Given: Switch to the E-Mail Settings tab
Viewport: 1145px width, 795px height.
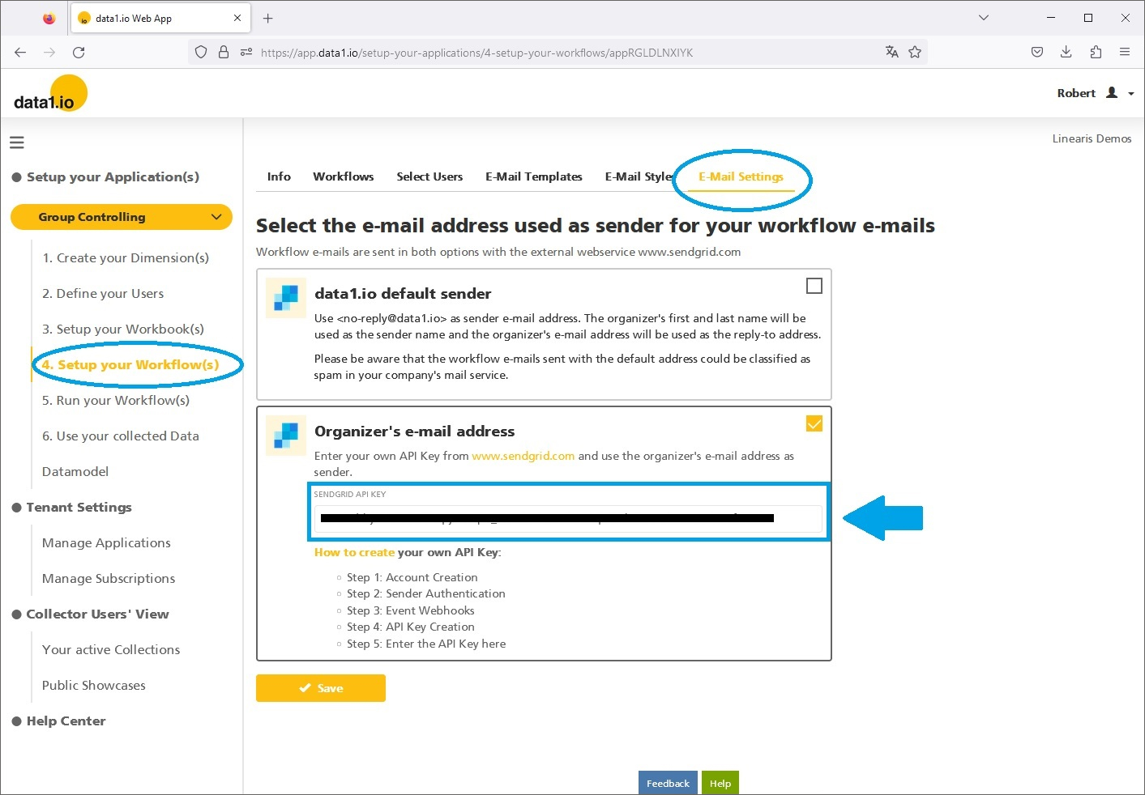Looking at the screenshot, I should pos(741,176).
